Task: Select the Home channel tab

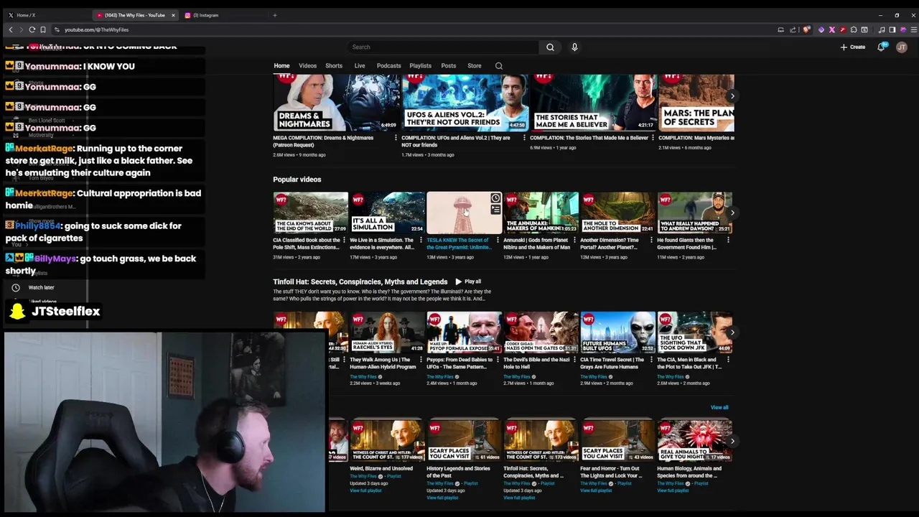Action: (281, 66)
